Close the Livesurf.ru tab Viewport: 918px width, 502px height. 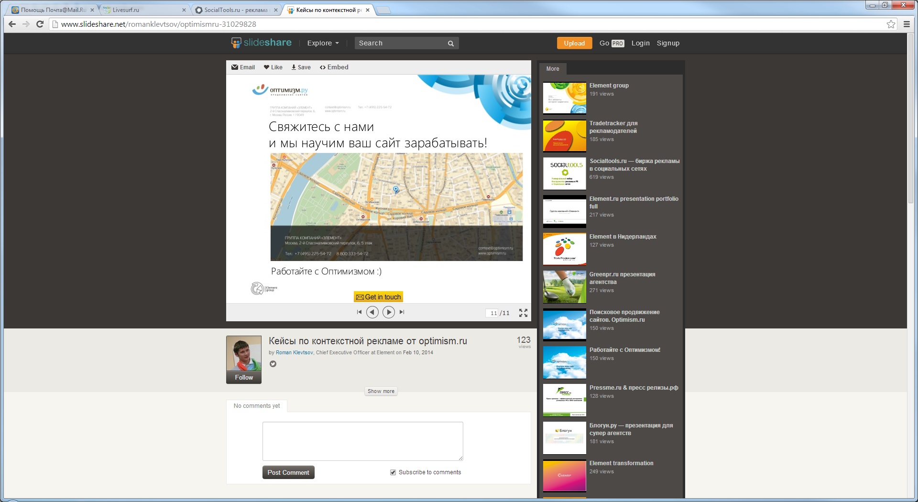(184, 10)
